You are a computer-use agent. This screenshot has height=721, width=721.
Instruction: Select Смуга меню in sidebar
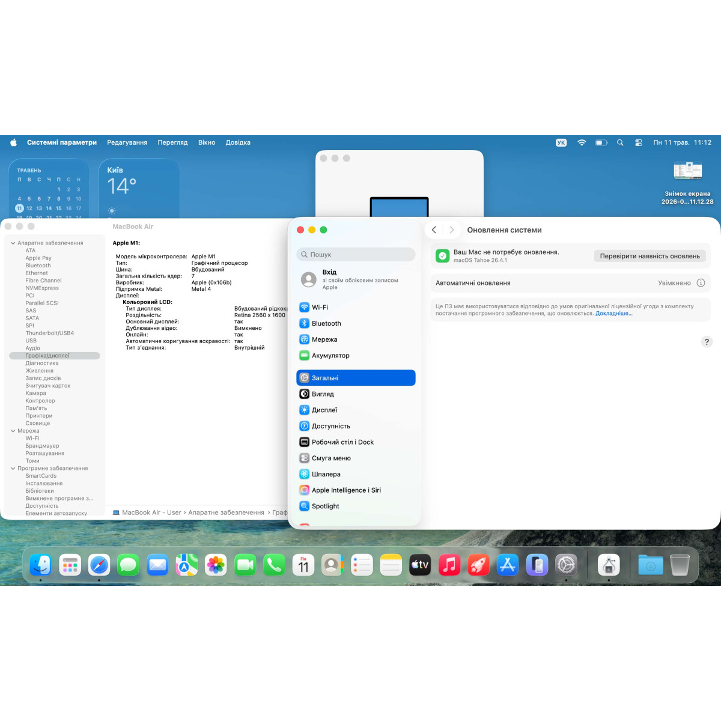click(x=356, y=458)
